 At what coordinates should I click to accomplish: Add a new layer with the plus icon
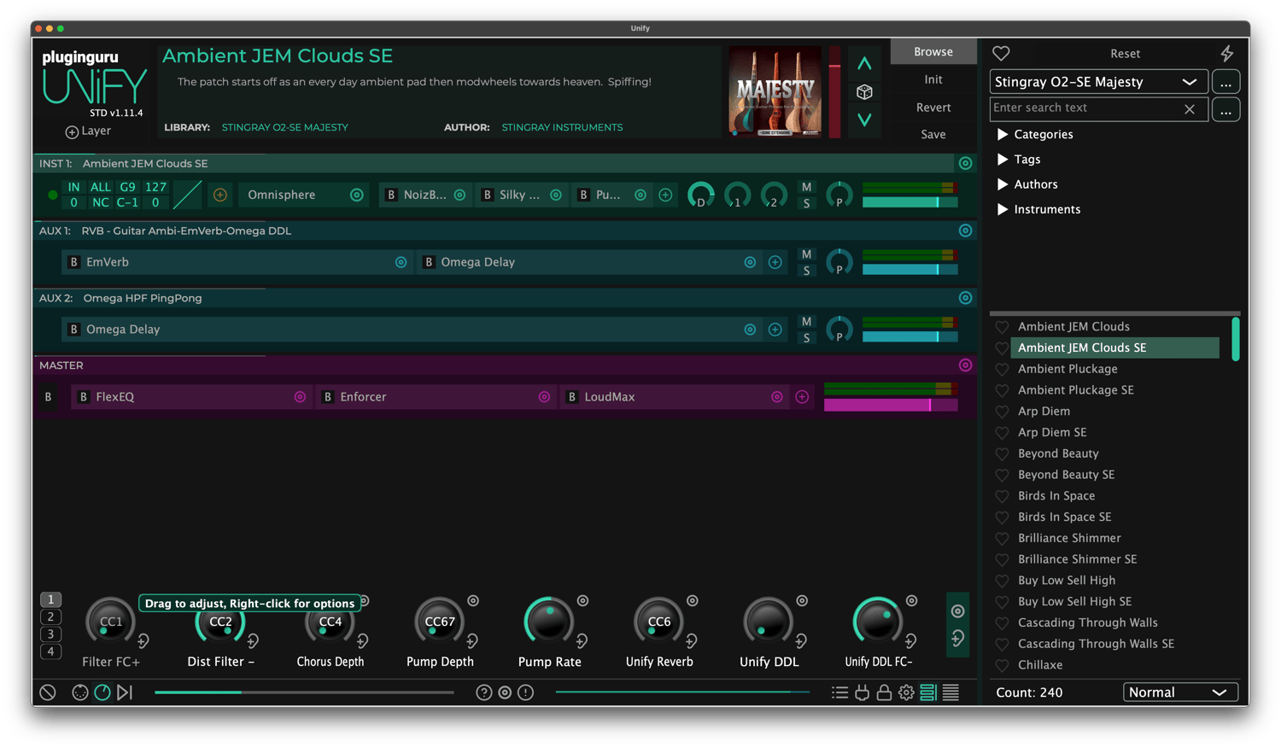pyautogui.click(x=72, y=131)
